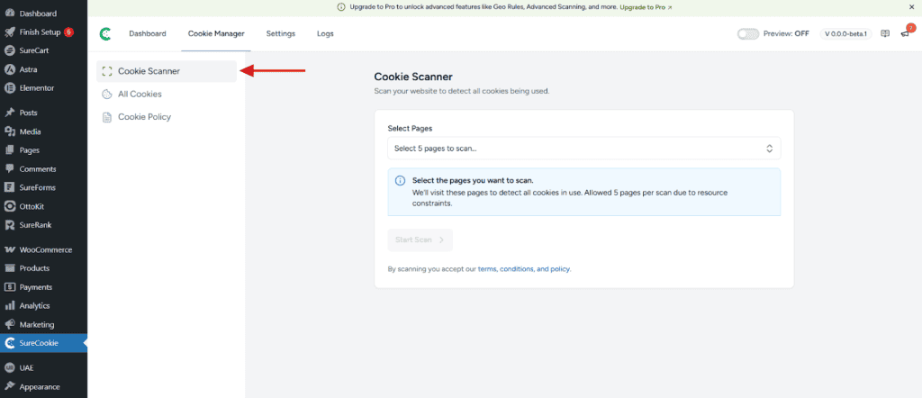Screen dimensions: 922x398
Task: Click the SureCookie sidebar icon
Action: pos(9,343)
